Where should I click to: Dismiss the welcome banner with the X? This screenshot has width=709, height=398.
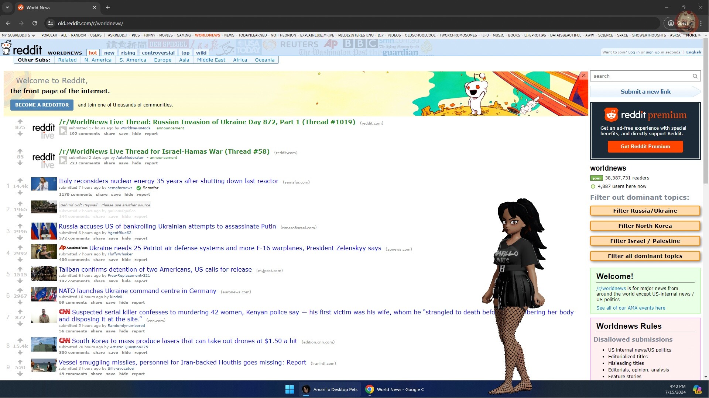583,75
